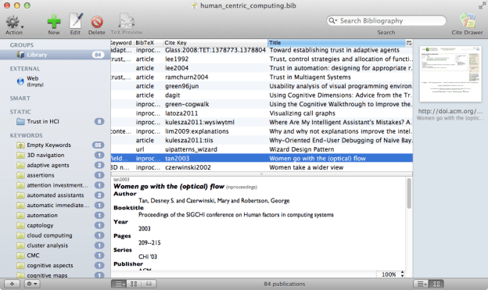Click the add group plus button
Screen dimensions: 488x290
click(12, 284)
